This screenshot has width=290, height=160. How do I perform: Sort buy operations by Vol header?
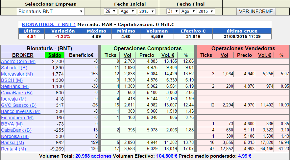(127, 55)
